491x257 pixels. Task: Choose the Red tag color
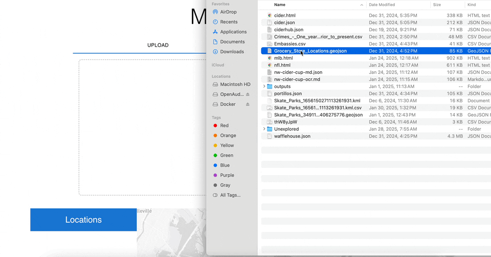[x=221, y=125]
